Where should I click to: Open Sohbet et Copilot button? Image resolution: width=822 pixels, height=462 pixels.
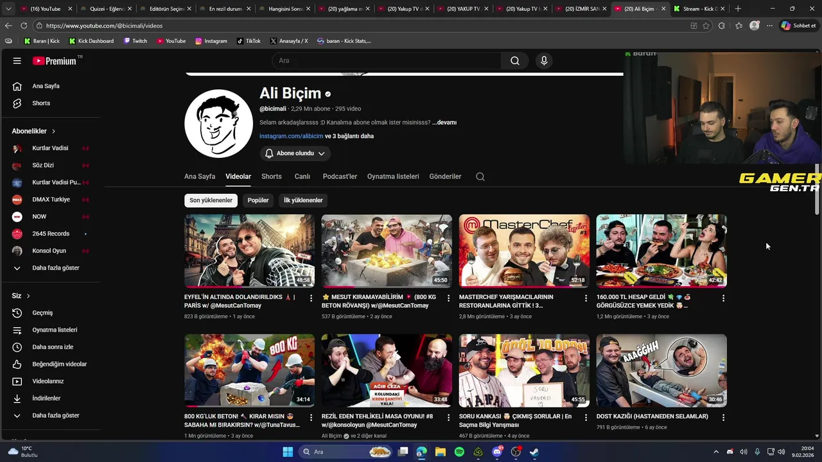(798, 26)
